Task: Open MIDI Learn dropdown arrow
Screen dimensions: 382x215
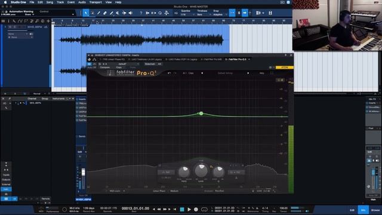Action: [x=124, y=191]
